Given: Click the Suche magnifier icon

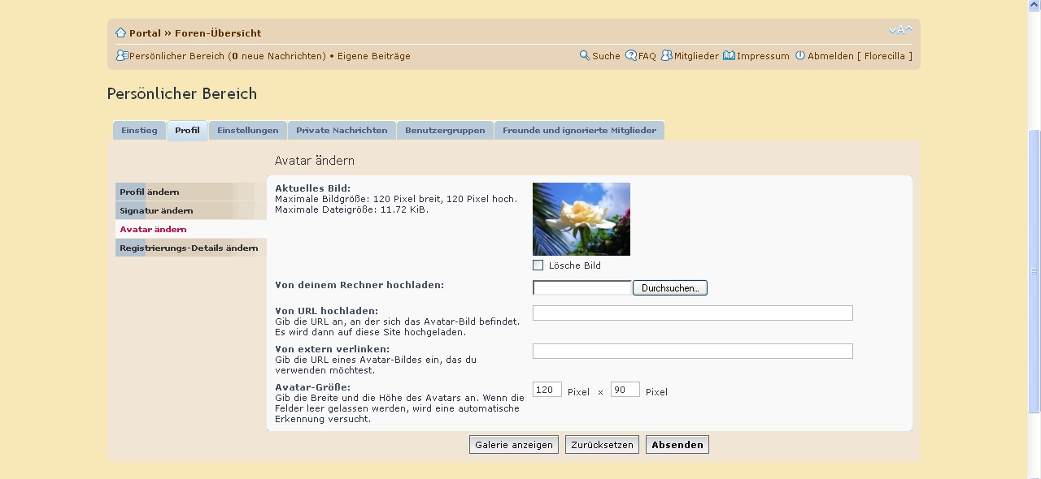Looking at the screenshot, I should (585, 56).
